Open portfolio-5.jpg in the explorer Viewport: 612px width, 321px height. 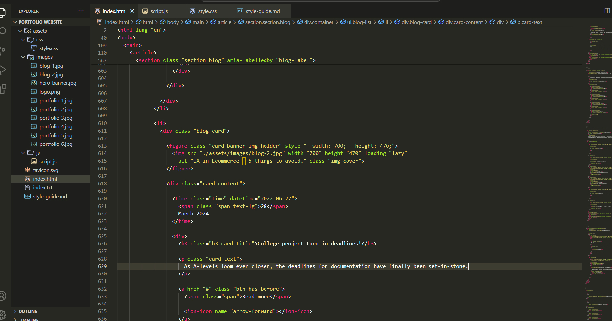point(51,135)
